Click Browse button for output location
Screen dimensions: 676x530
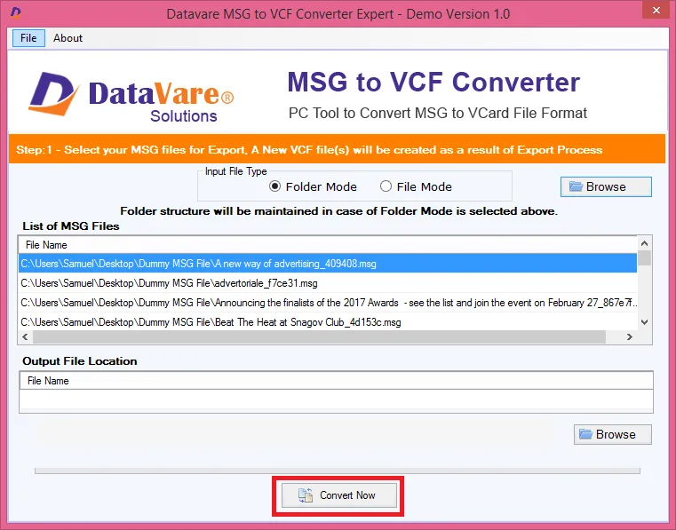point(612,434)
